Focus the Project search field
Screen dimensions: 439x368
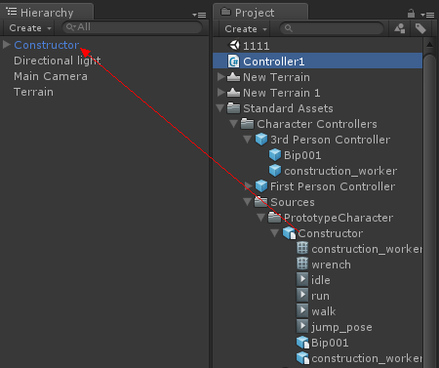332,28
